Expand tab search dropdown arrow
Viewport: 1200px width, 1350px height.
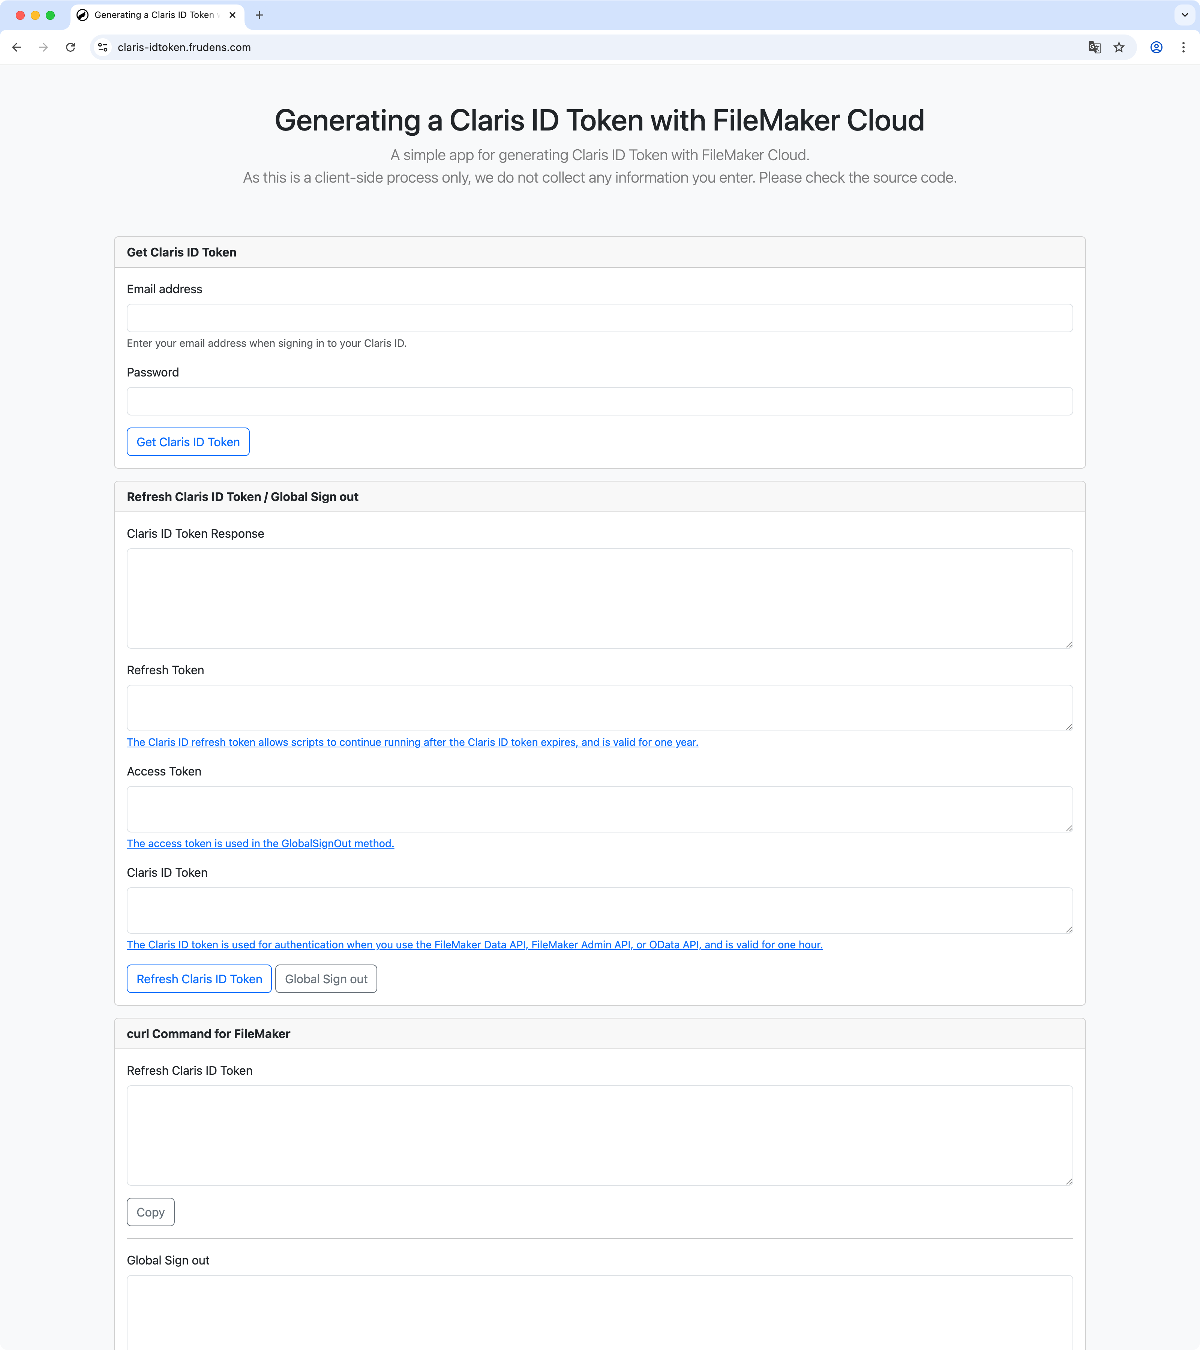[x=1184, y=15]
